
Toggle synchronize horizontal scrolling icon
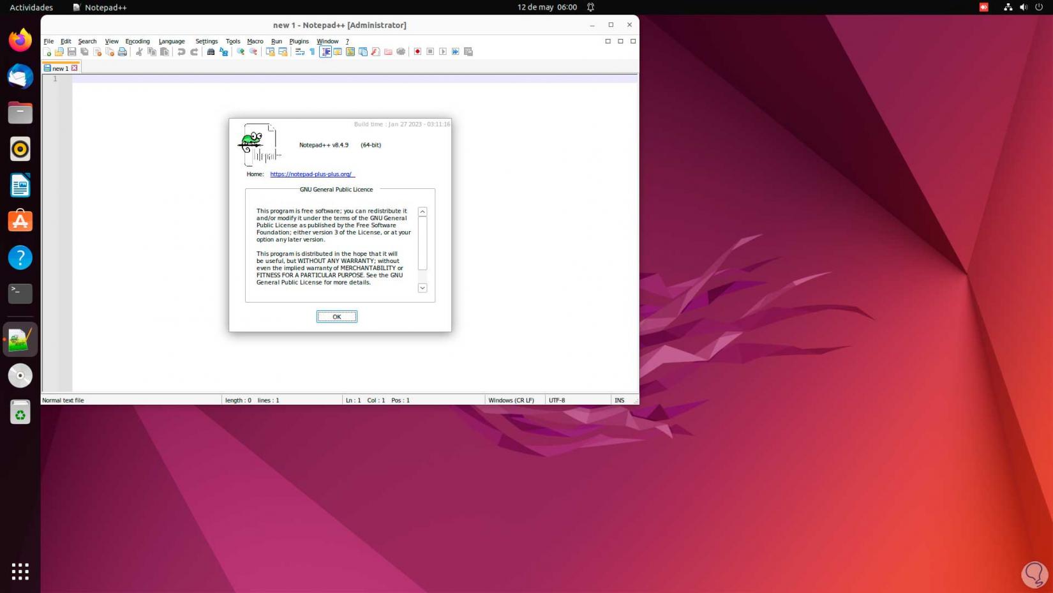283,52
